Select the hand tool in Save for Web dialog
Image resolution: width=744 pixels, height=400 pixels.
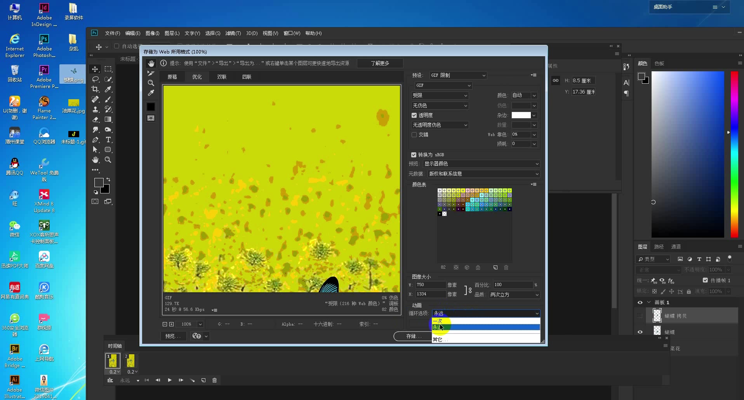coord(151,63)
